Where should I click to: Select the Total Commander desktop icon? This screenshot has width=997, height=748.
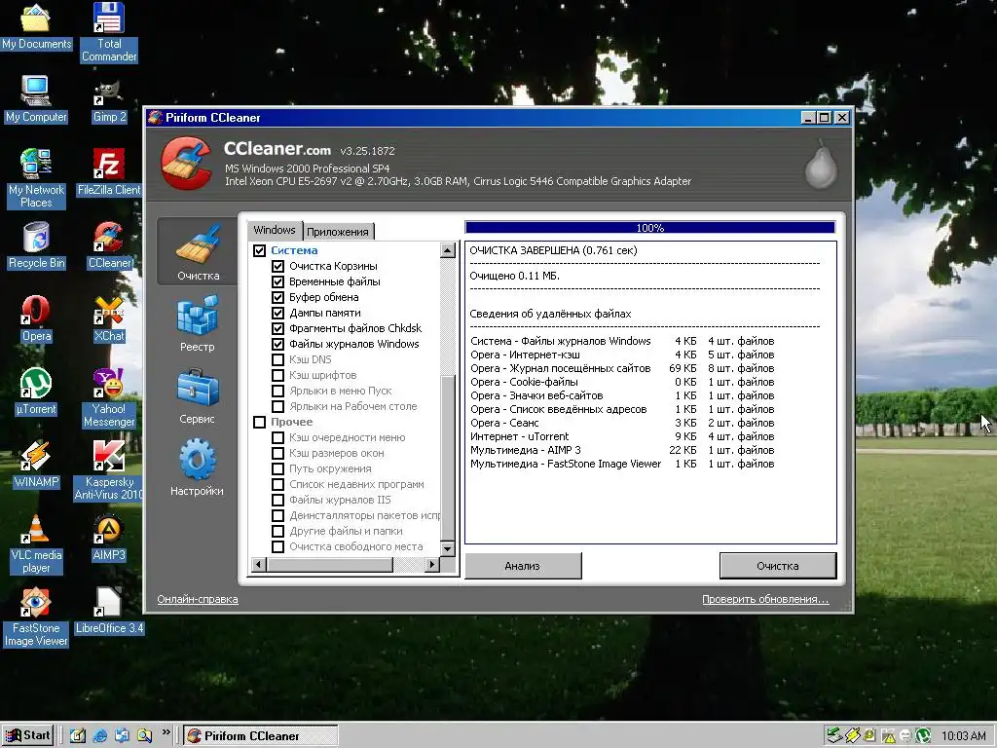coord(109,32)
